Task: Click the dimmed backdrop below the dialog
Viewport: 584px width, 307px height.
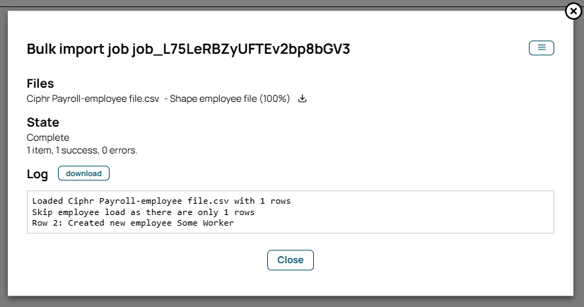Action: point(292,302)
